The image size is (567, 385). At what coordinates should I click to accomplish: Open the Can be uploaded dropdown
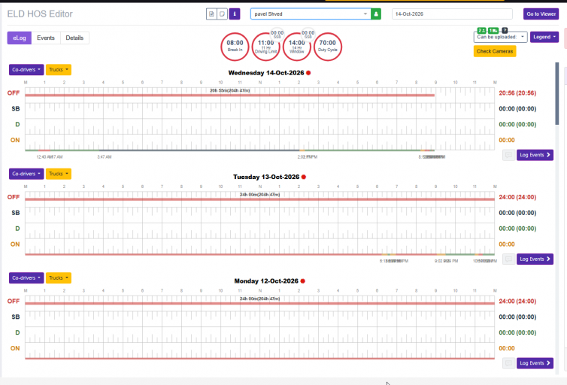[501, 37]
